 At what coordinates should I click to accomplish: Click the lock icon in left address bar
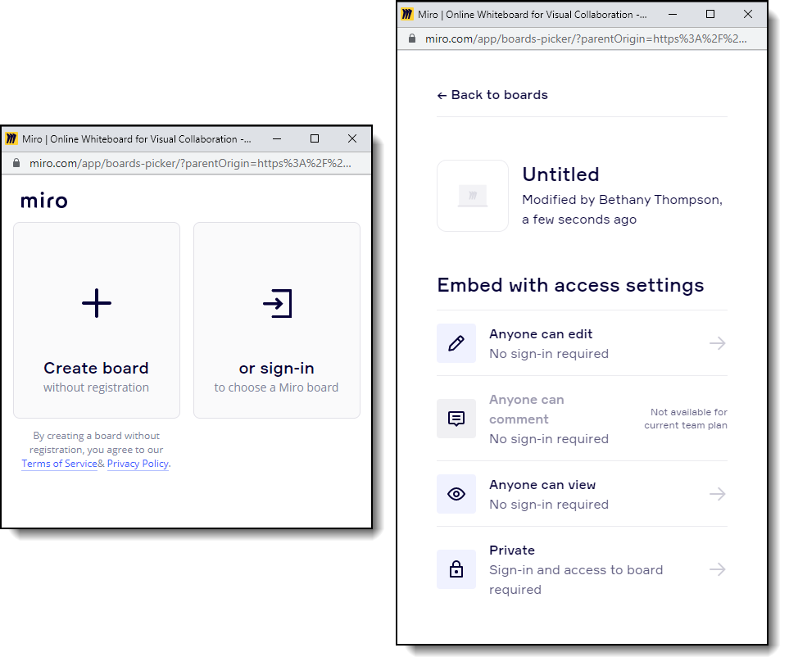16,163
